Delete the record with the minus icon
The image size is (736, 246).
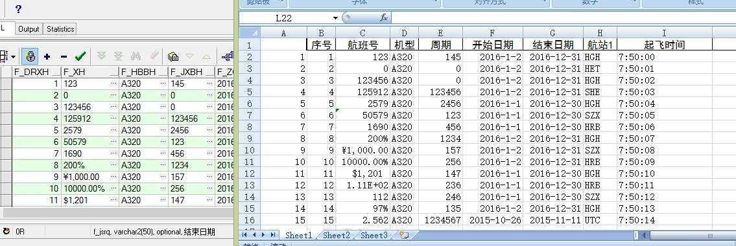(x=64, y=57)
